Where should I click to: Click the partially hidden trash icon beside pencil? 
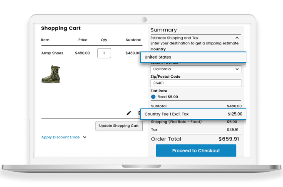click(139, 113)
